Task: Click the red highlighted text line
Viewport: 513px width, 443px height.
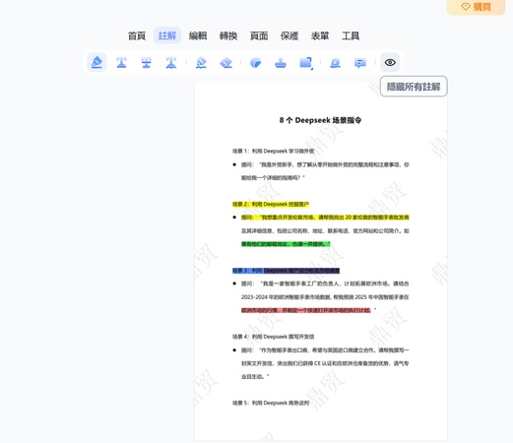Action: 306,310
